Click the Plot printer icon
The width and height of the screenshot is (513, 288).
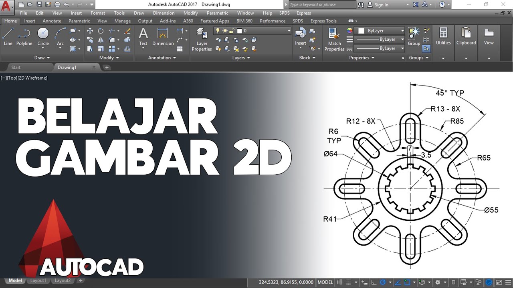(x=57, y=4)
